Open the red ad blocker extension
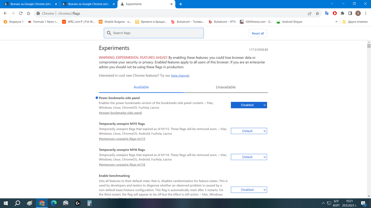The image size is (371, 208). point(335,13)
